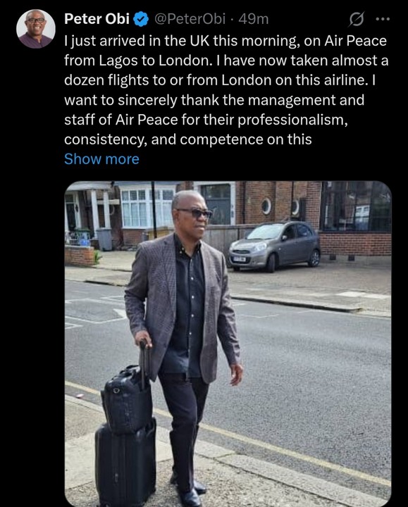Open the attached street photo
This screenshot has width=408, height=507.
228,344
